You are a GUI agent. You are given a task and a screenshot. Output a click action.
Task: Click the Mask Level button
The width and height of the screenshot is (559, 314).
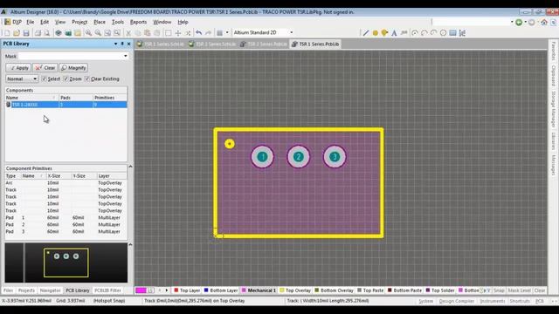coord(519,290)
